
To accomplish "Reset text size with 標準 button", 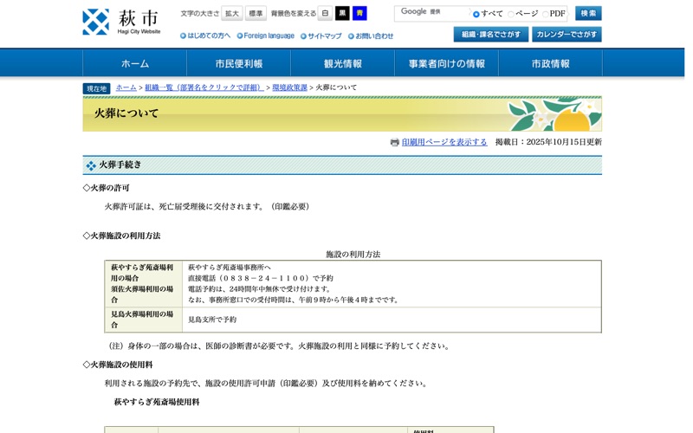I will point(256,13).
